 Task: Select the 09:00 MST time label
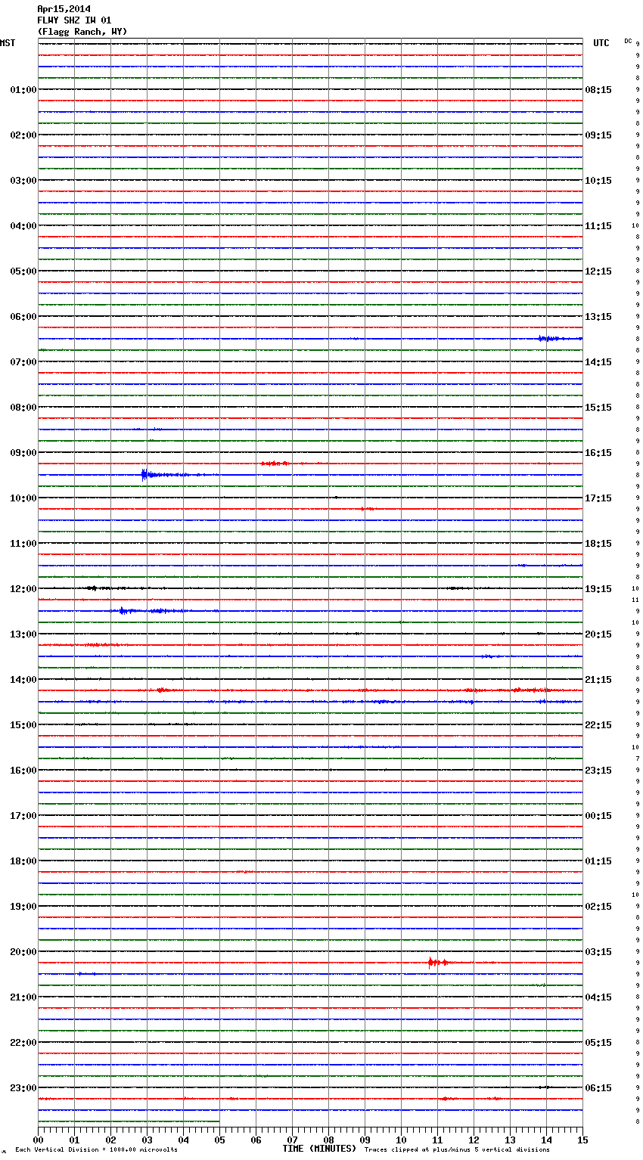tap(23, 453)
